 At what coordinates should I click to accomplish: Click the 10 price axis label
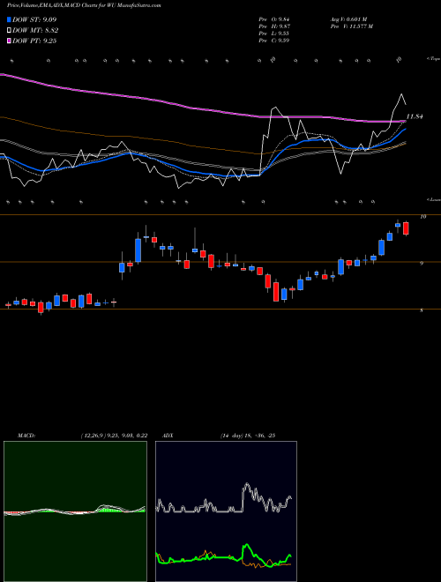coord(422,217)
